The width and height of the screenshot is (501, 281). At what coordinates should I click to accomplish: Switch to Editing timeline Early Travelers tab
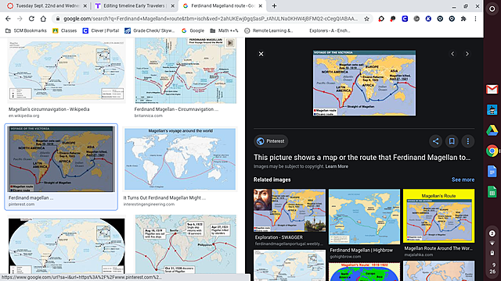[134, 5]
